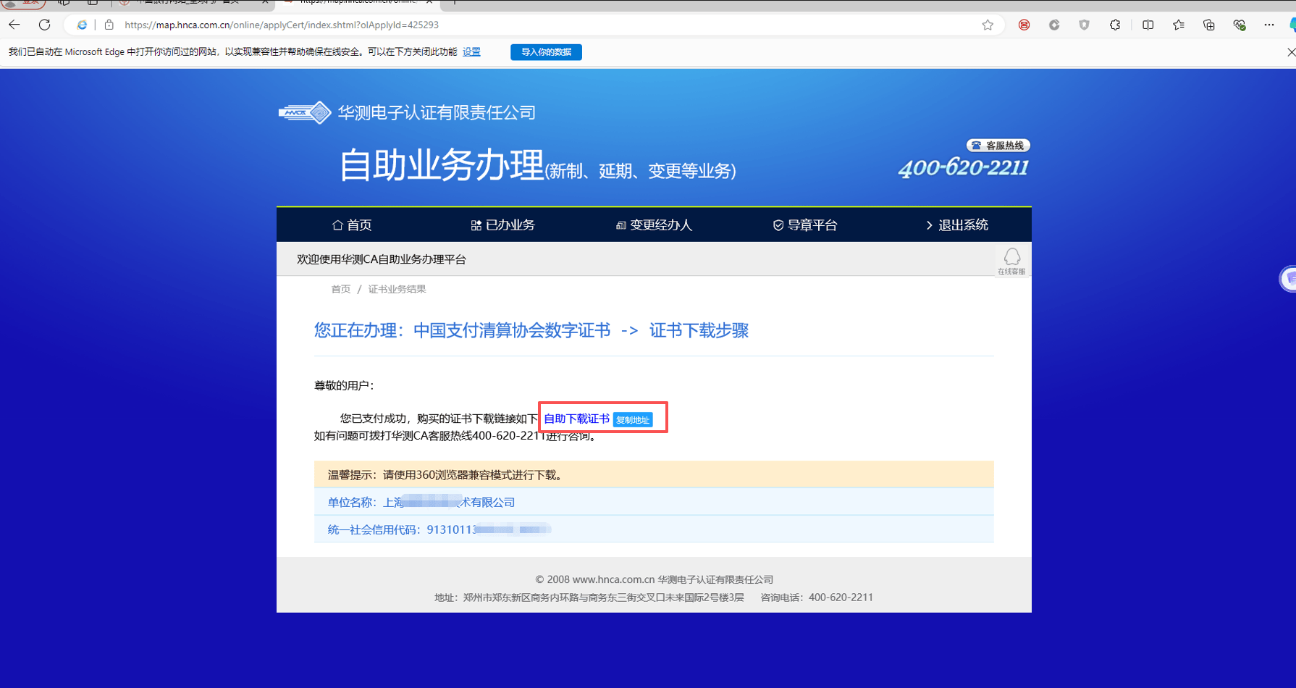
Task: Click the footer 地址 address line
Action: 589,597
